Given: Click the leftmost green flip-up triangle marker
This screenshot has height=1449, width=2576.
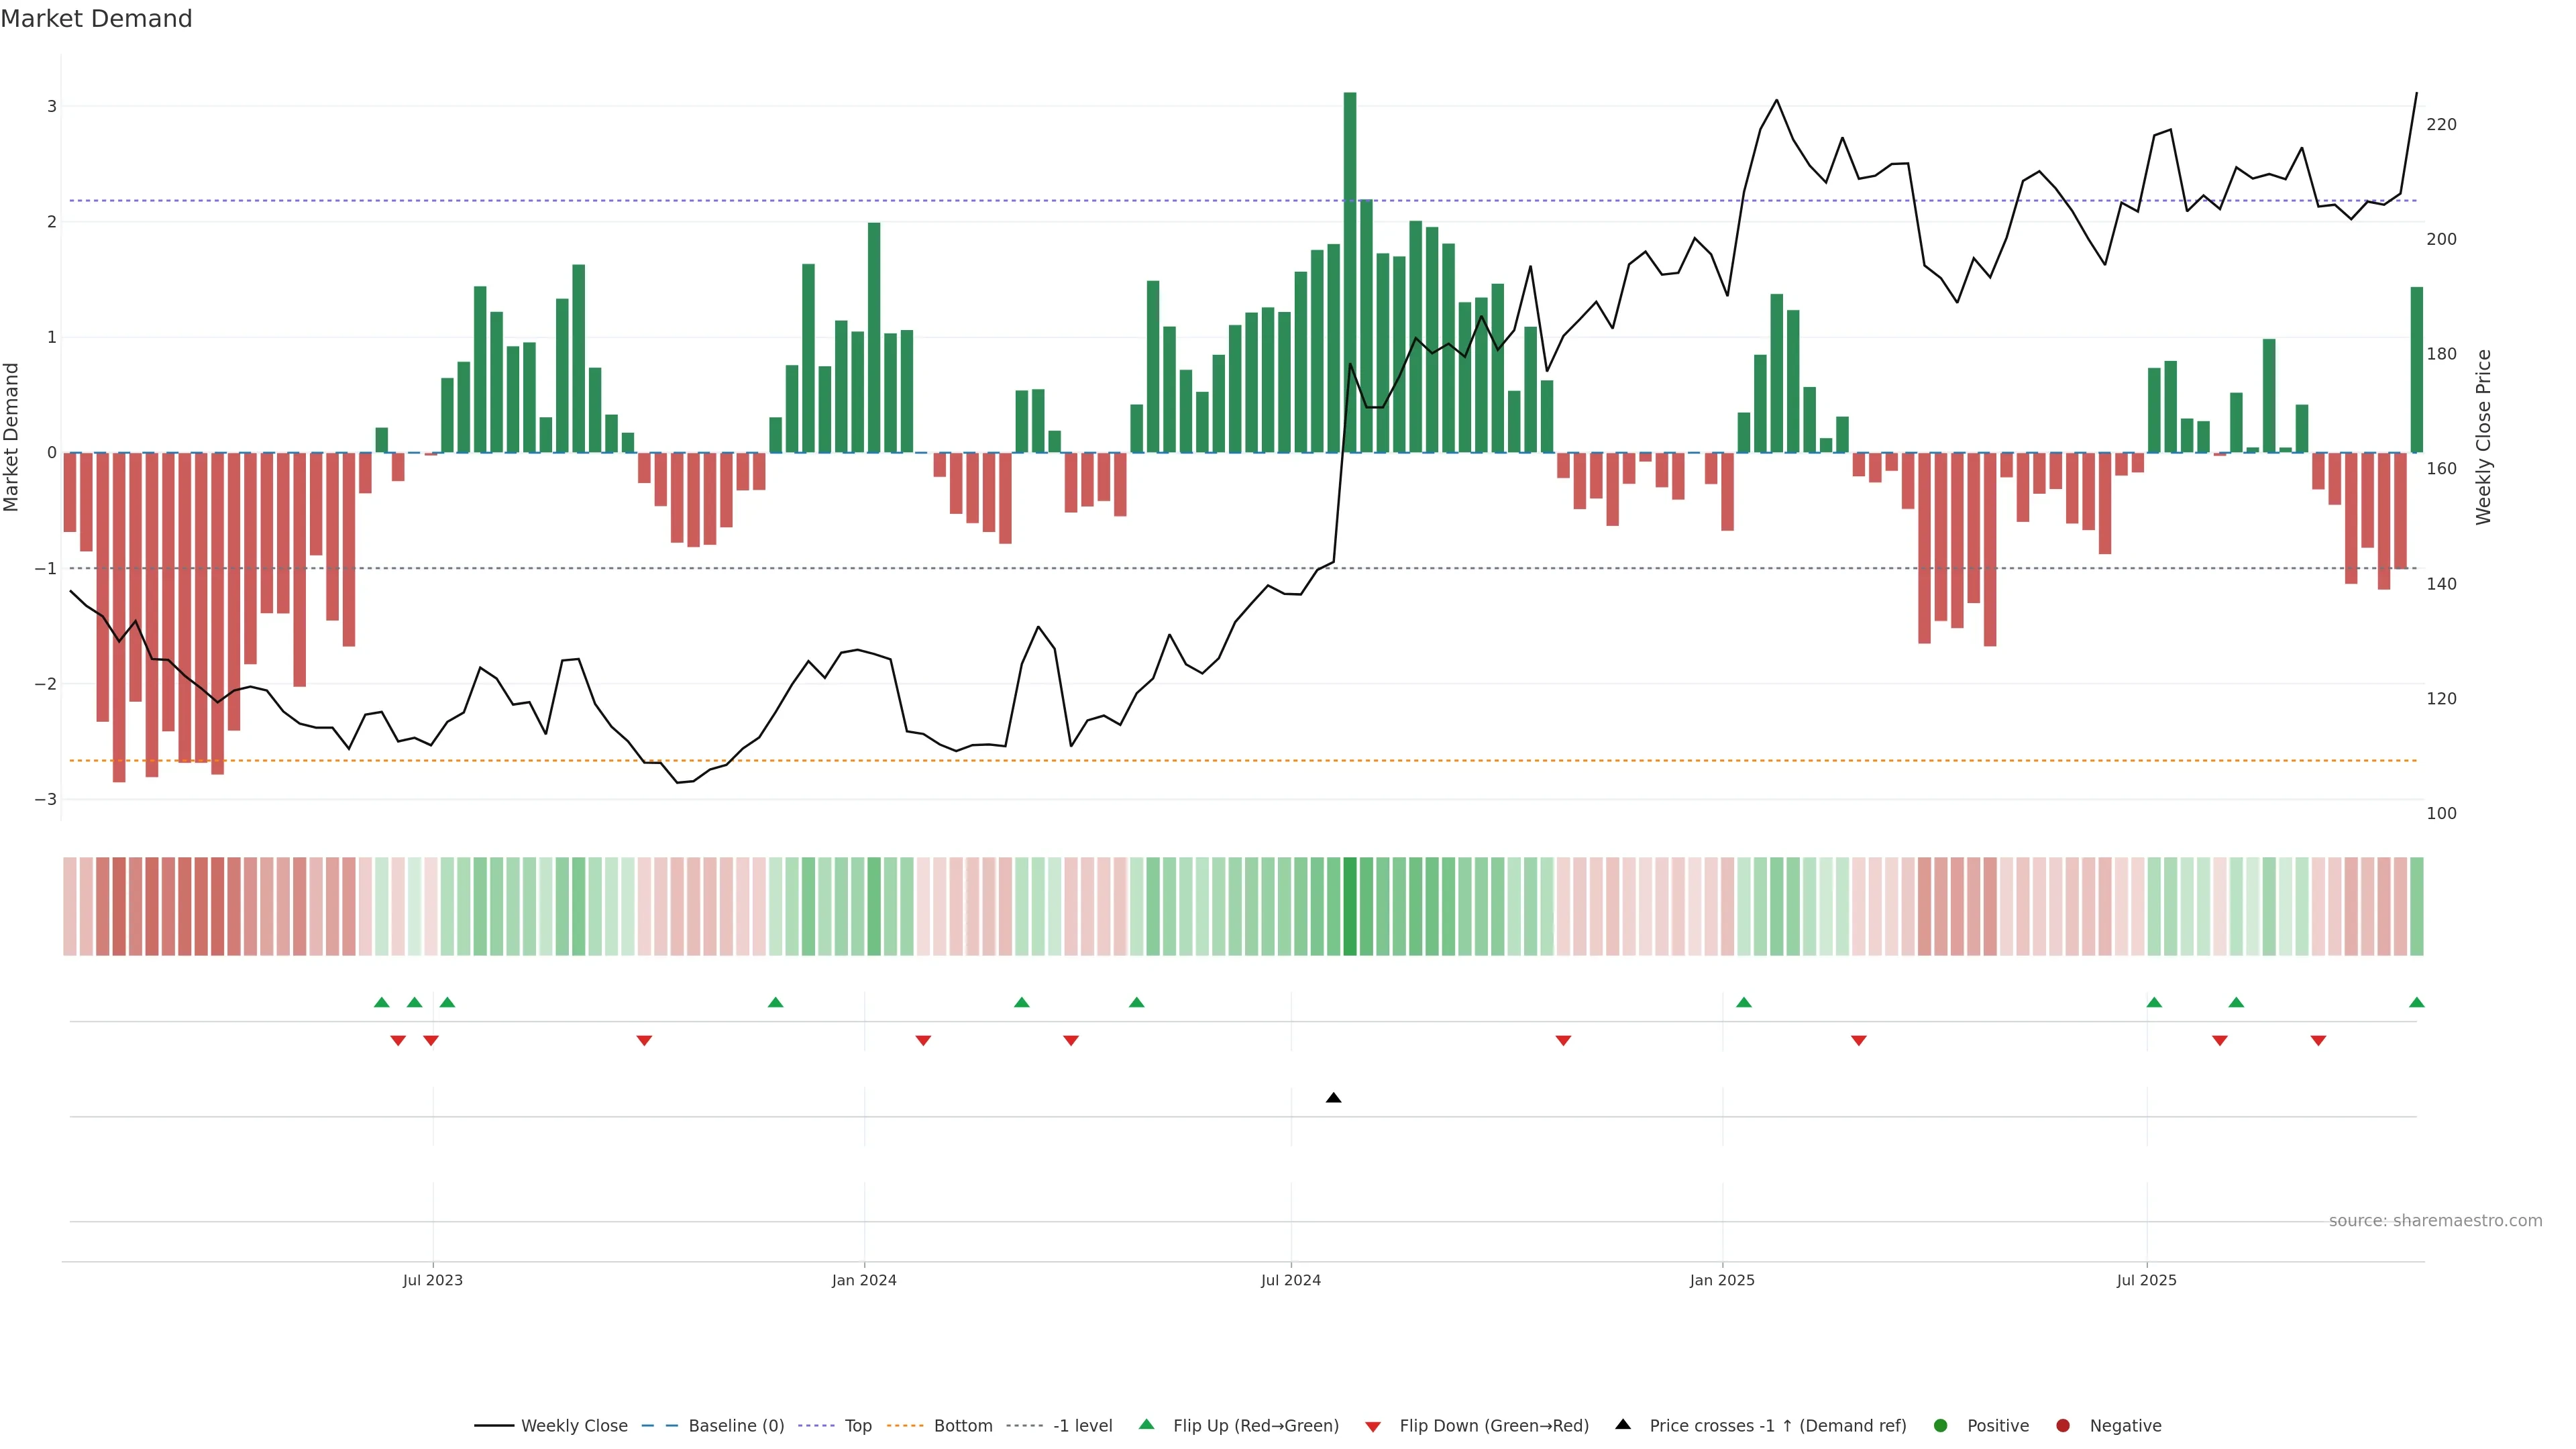Looking at the screenshot, I should coord(381,1002).
